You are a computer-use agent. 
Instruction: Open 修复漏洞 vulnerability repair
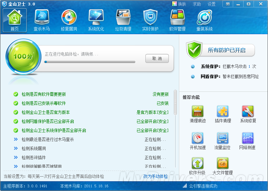[x=69, y=20]
